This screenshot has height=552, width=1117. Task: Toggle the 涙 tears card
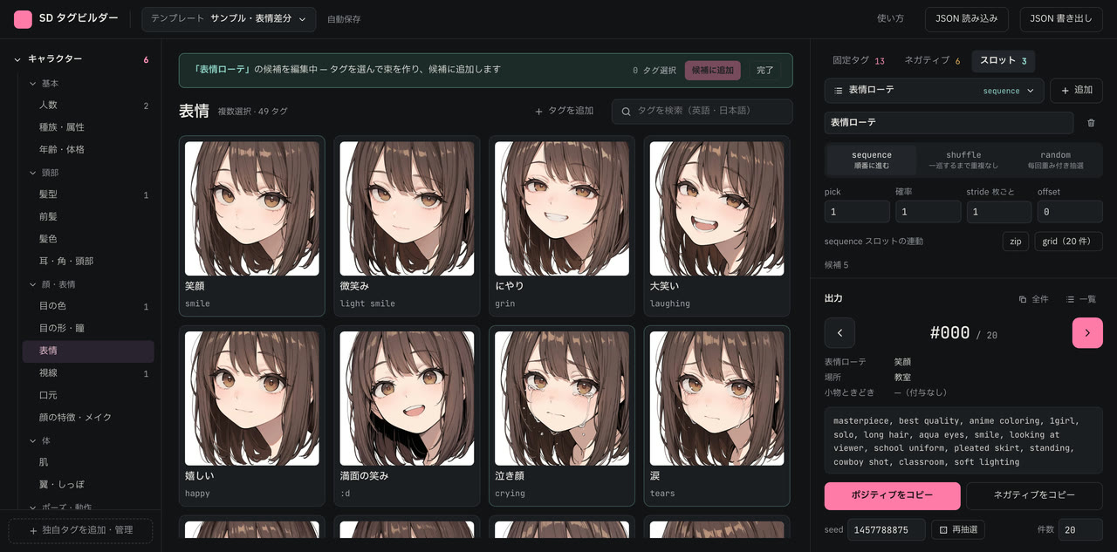click(x=717, y=416)
